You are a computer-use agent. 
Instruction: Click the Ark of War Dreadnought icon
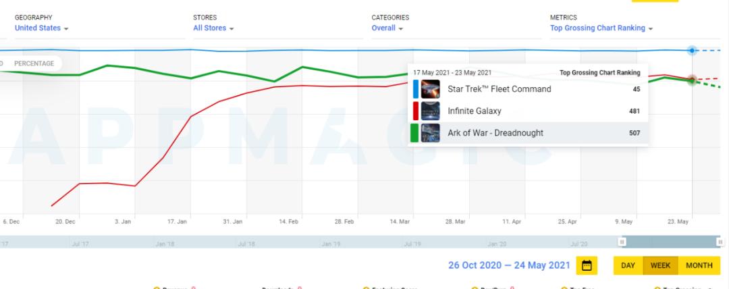[x=430, y=132]
